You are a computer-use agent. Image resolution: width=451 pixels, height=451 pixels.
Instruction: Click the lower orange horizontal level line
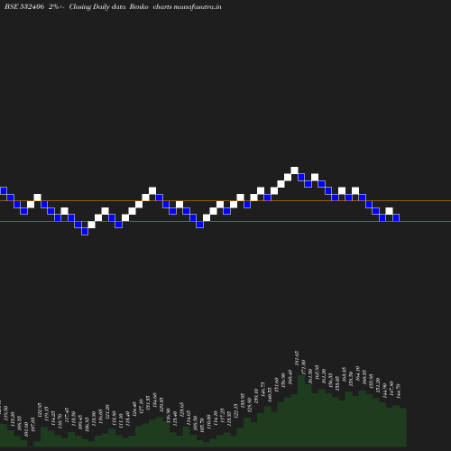pyautogui.click(x=225, y=222)
